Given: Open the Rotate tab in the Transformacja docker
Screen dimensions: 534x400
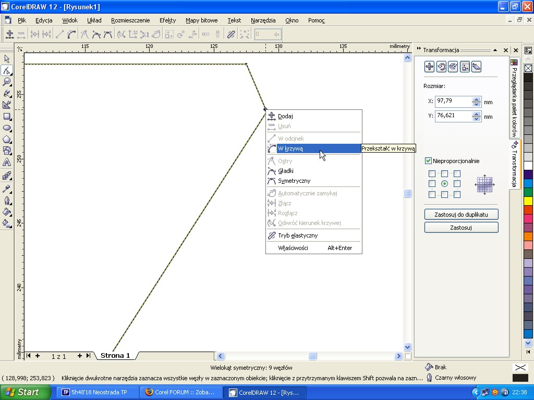Looking at the screenshot, I should 441,67.
